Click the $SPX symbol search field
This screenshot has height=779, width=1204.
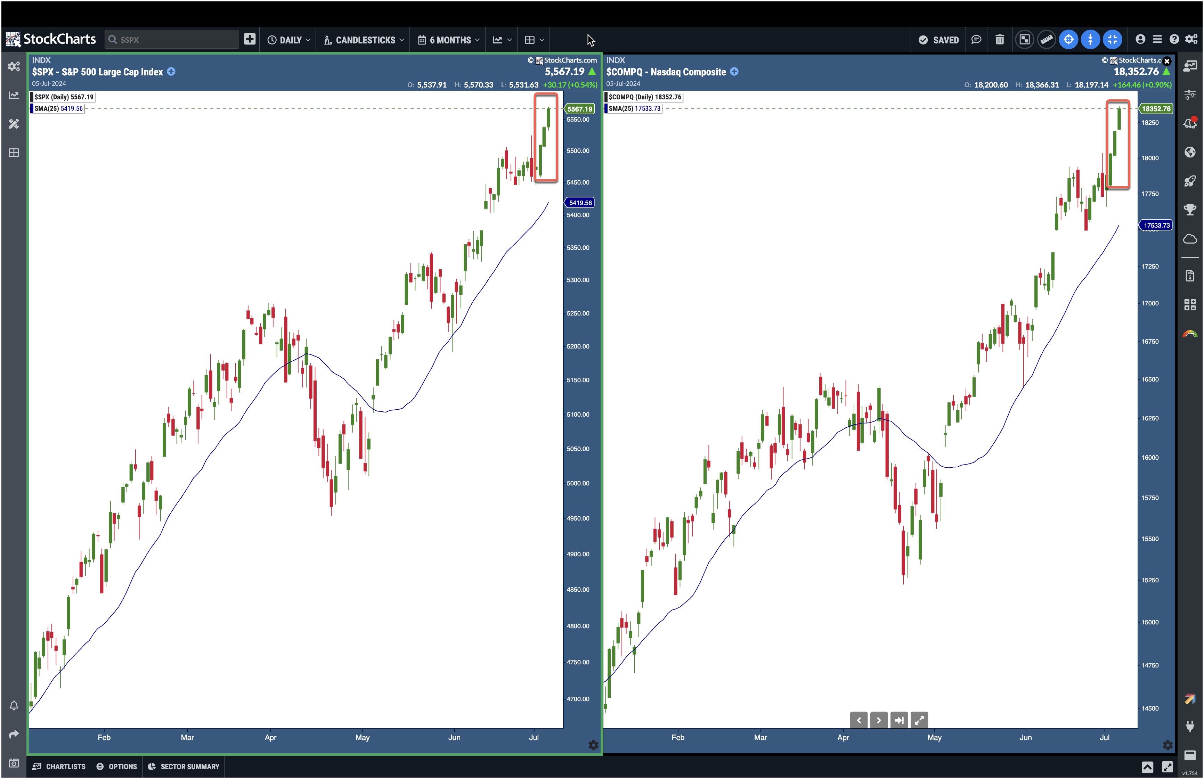click(x=172, y=40)
